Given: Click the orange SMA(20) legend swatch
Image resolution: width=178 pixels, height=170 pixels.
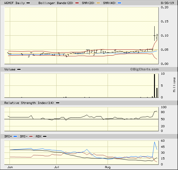Looking at the screenshot, I should click(98, 3).
